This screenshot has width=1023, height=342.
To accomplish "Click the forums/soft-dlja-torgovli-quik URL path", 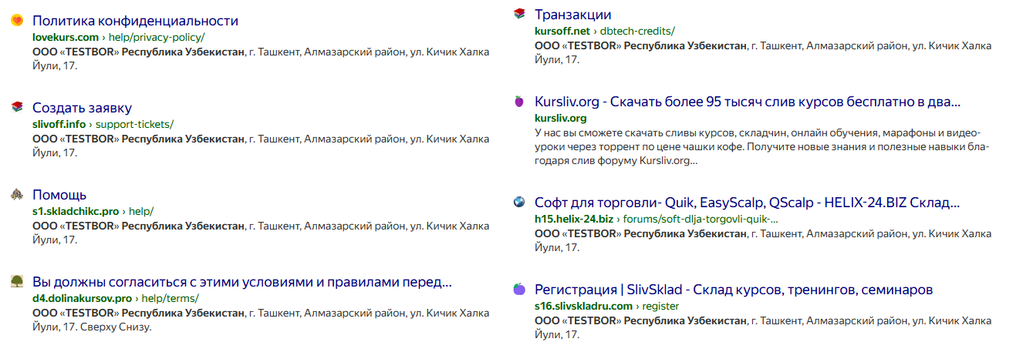I will tap(701, 220).
